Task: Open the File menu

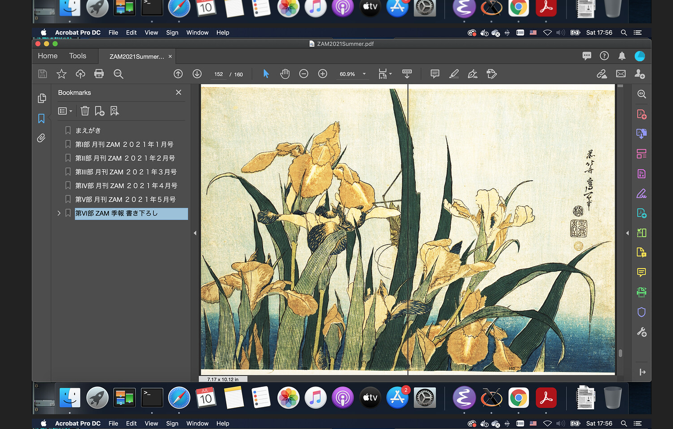Action: pos(113,33)
